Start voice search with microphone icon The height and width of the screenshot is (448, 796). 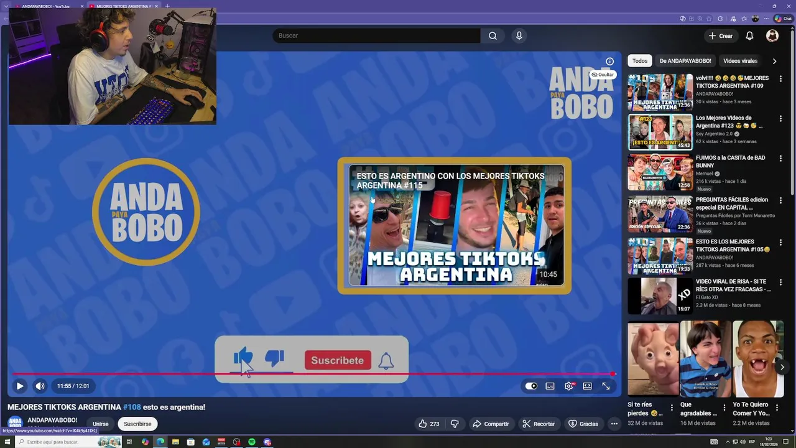click(x=519, y=35)
